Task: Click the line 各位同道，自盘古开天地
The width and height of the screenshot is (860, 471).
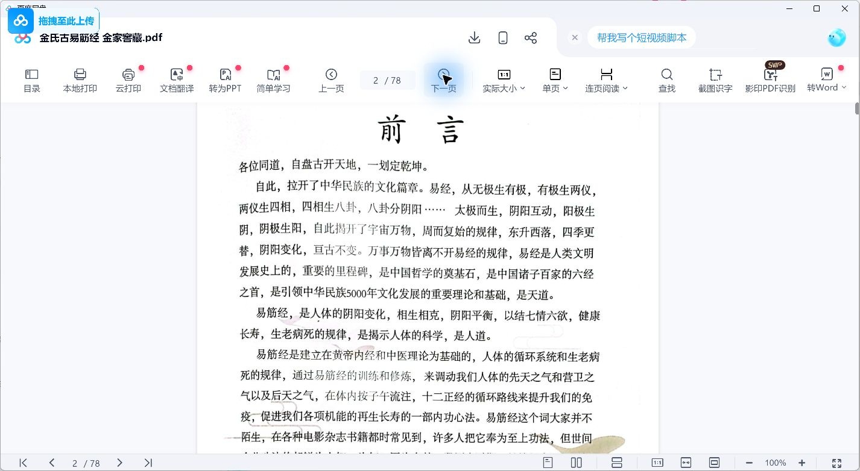Action: (334, 166)
